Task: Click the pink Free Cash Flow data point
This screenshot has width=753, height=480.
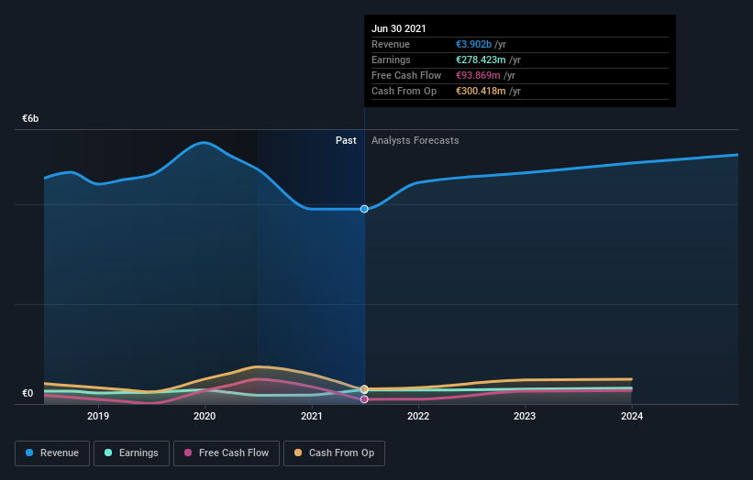Action: (x=364, y=399)
